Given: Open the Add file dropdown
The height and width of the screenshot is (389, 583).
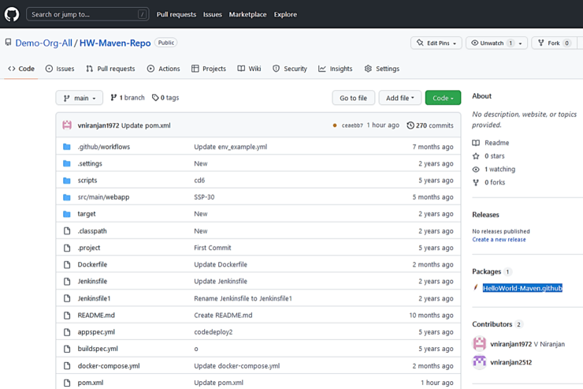Looking at the screenshot, I should coord(400,98).
